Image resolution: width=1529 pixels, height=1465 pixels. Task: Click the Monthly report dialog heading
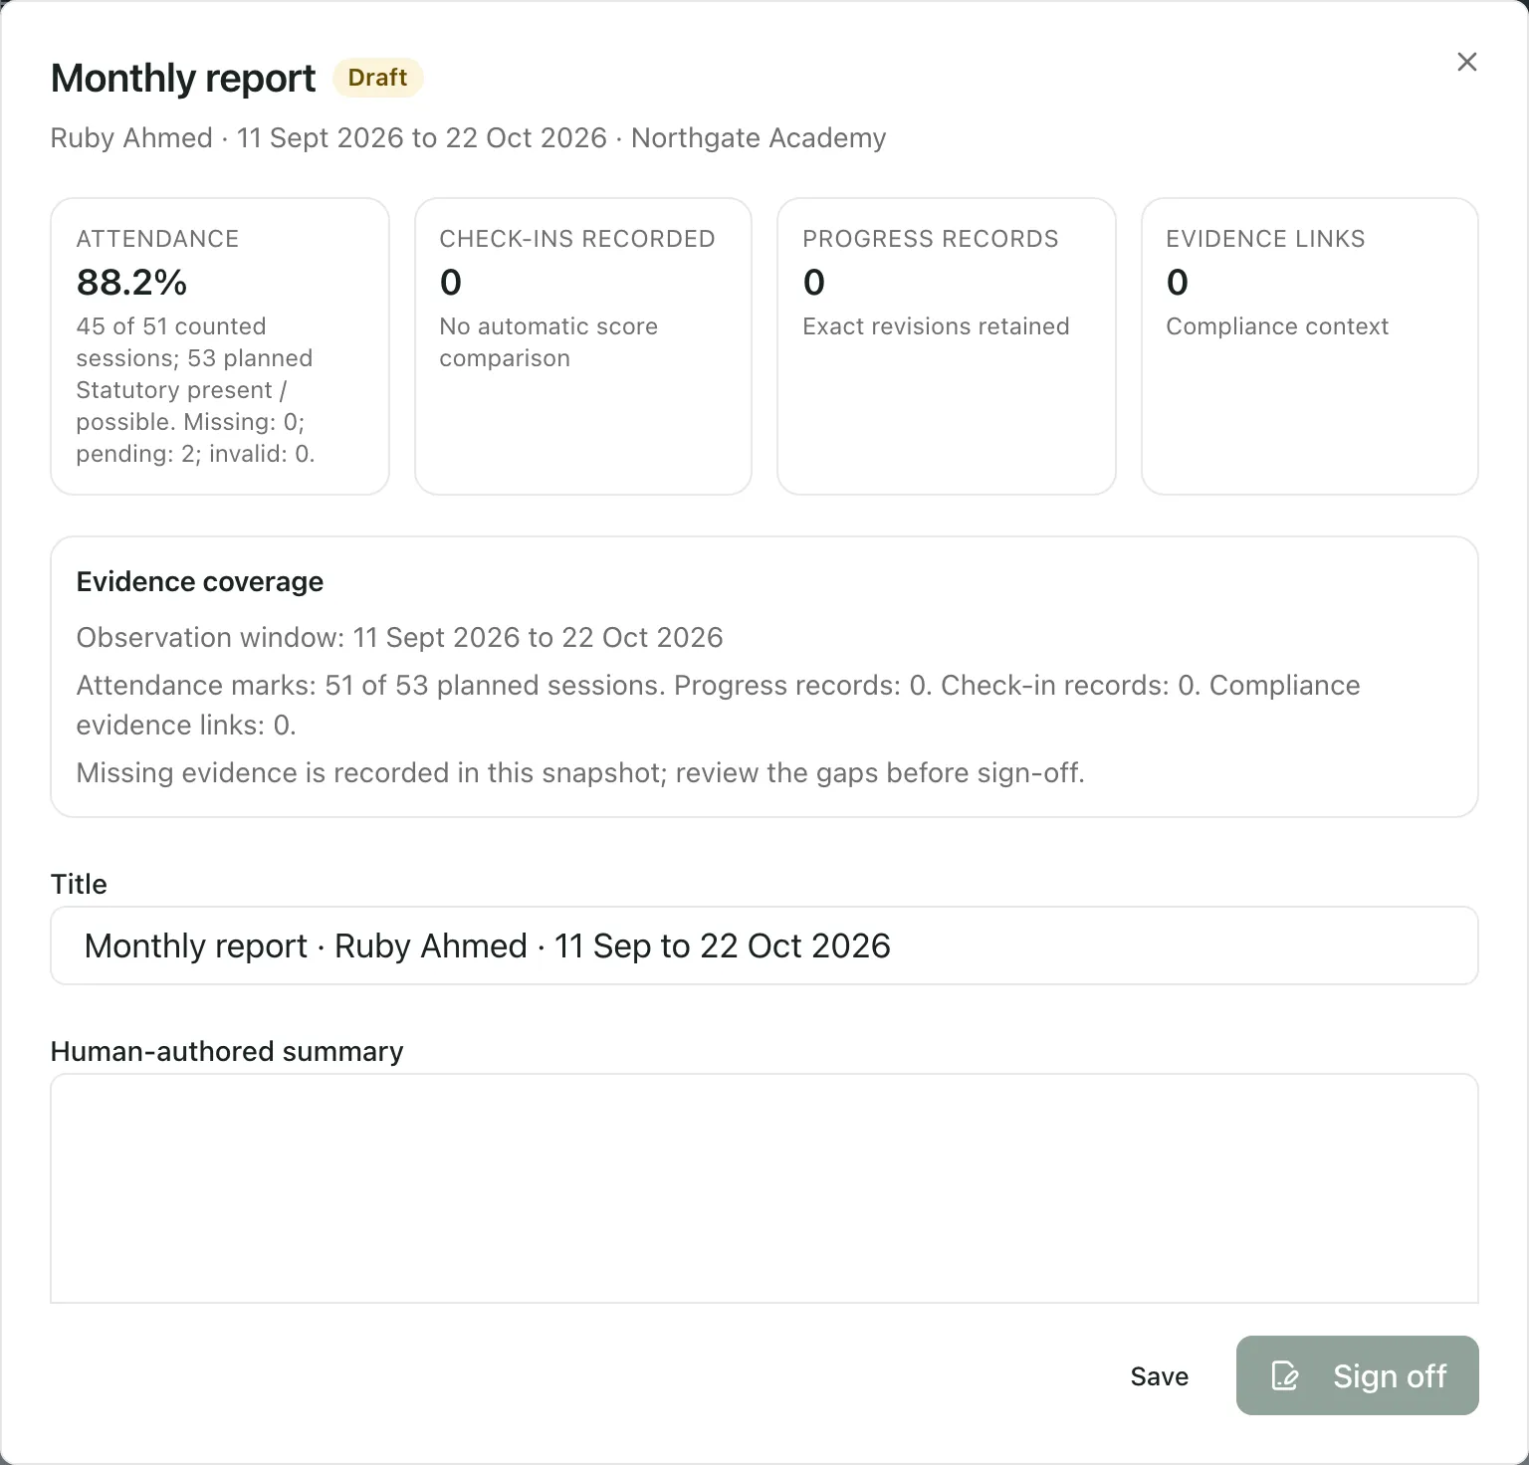pyautogui.click(x=183, y=78)
